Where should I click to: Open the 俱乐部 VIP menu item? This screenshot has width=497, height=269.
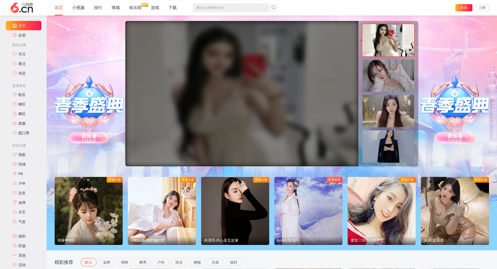(x=135, y=8)
